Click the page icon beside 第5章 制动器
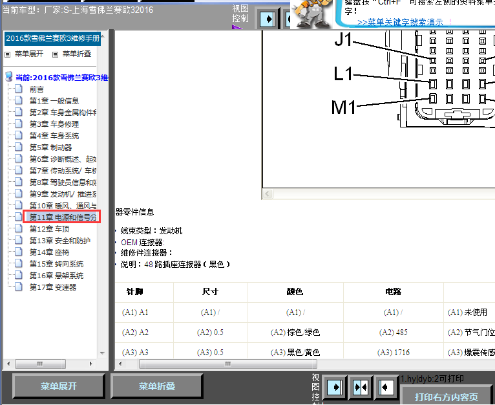This screenshot has height=405, width=495. pyautogui.click(x=19, y=147)
